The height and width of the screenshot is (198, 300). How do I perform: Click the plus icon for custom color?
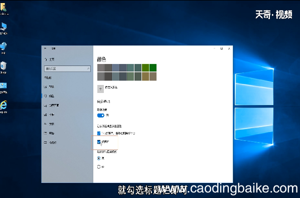pyautogui.click(x=100, y=89)
